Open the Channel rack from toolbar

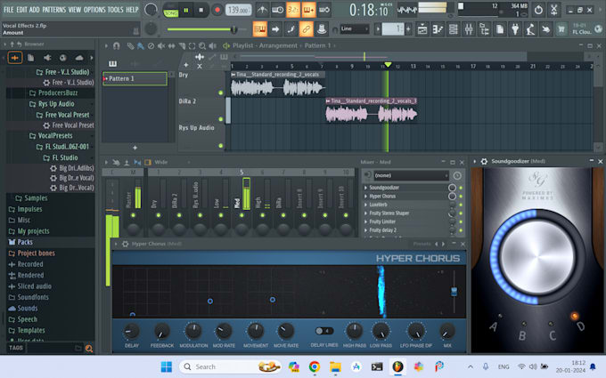[x=453, y=29]
